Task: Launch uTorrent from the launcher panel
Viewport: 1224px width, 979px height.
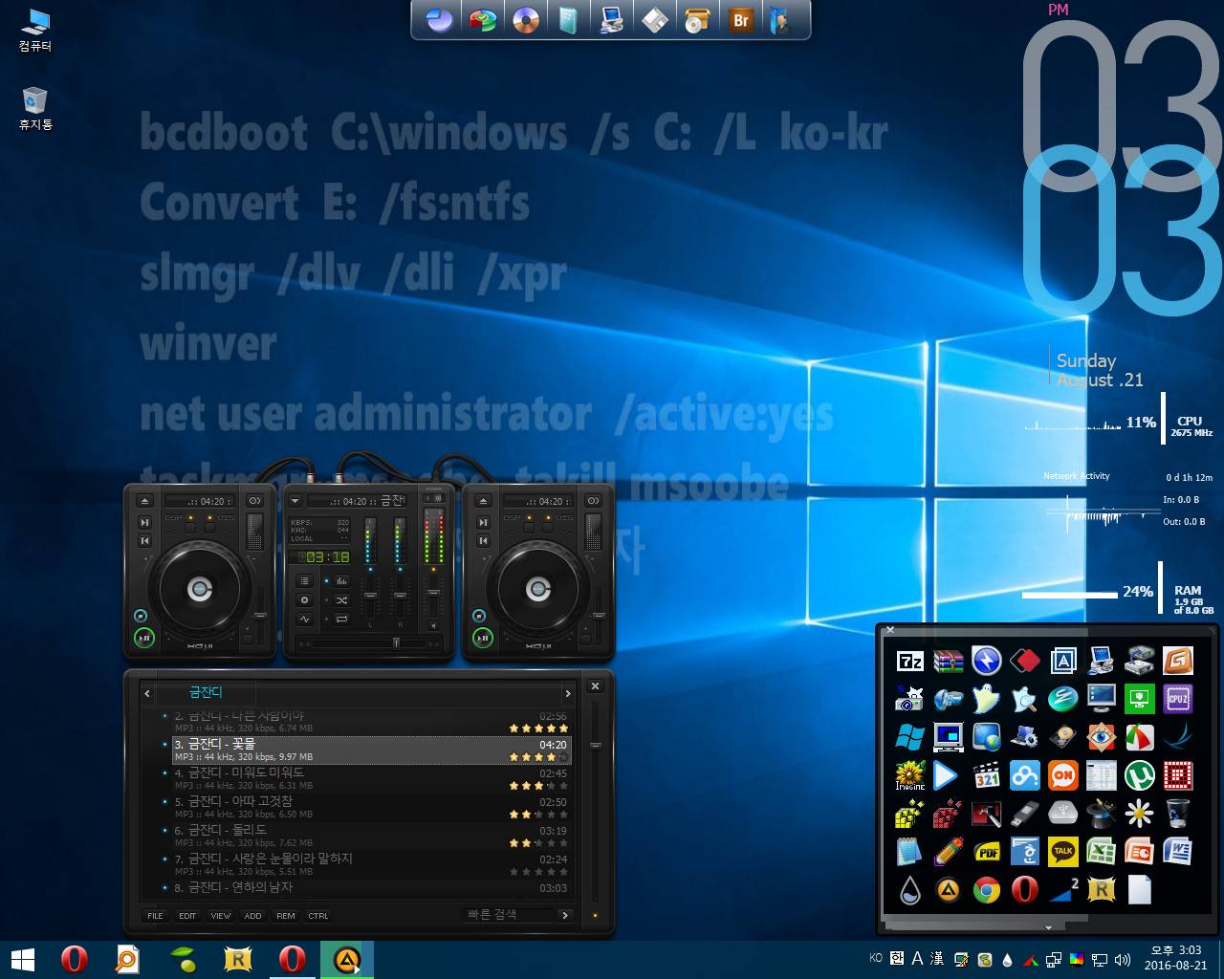Action: 1139,775
